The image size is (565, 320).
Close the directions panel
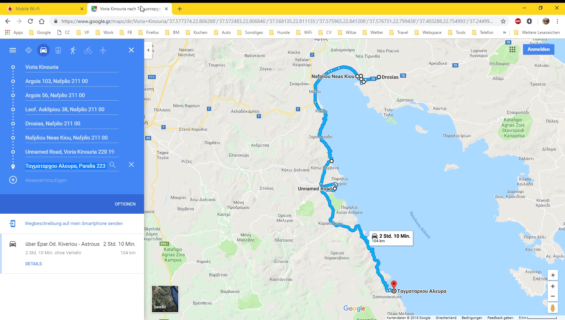click(x=131, y=50)
